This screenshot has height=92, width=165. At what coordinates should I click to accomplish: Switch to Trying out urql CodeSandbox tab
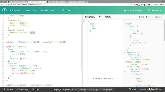[56, 2]
